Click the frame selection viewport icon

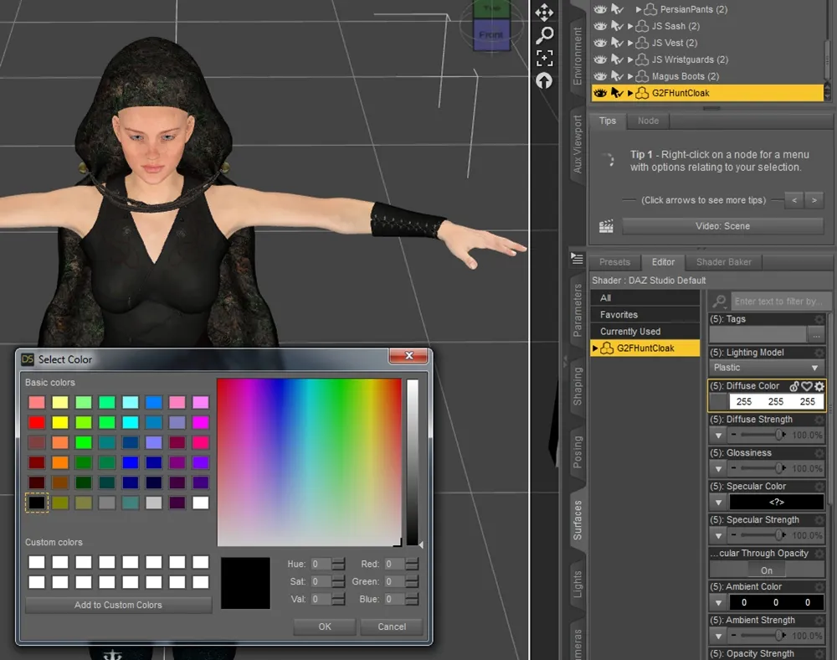click(x=544, y=58)
